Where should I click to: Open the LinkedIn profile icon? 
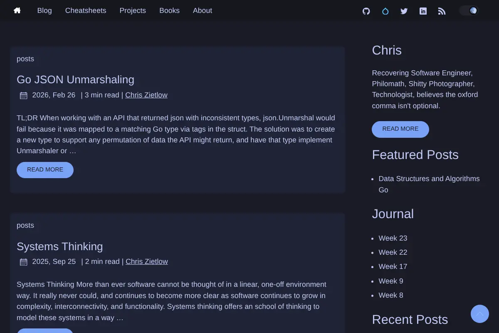[423, 11]
